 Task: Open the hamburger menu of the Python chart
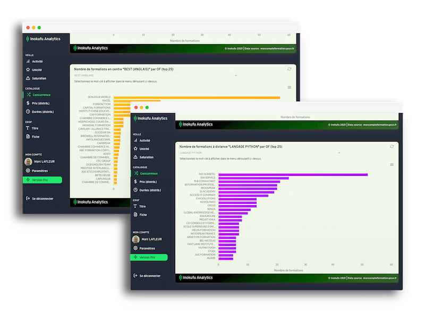(x=392, y=165)
